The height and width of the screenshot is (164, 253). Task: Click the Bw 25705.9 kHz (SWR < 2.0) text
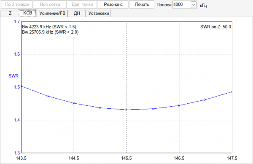[x=50, y=32]
